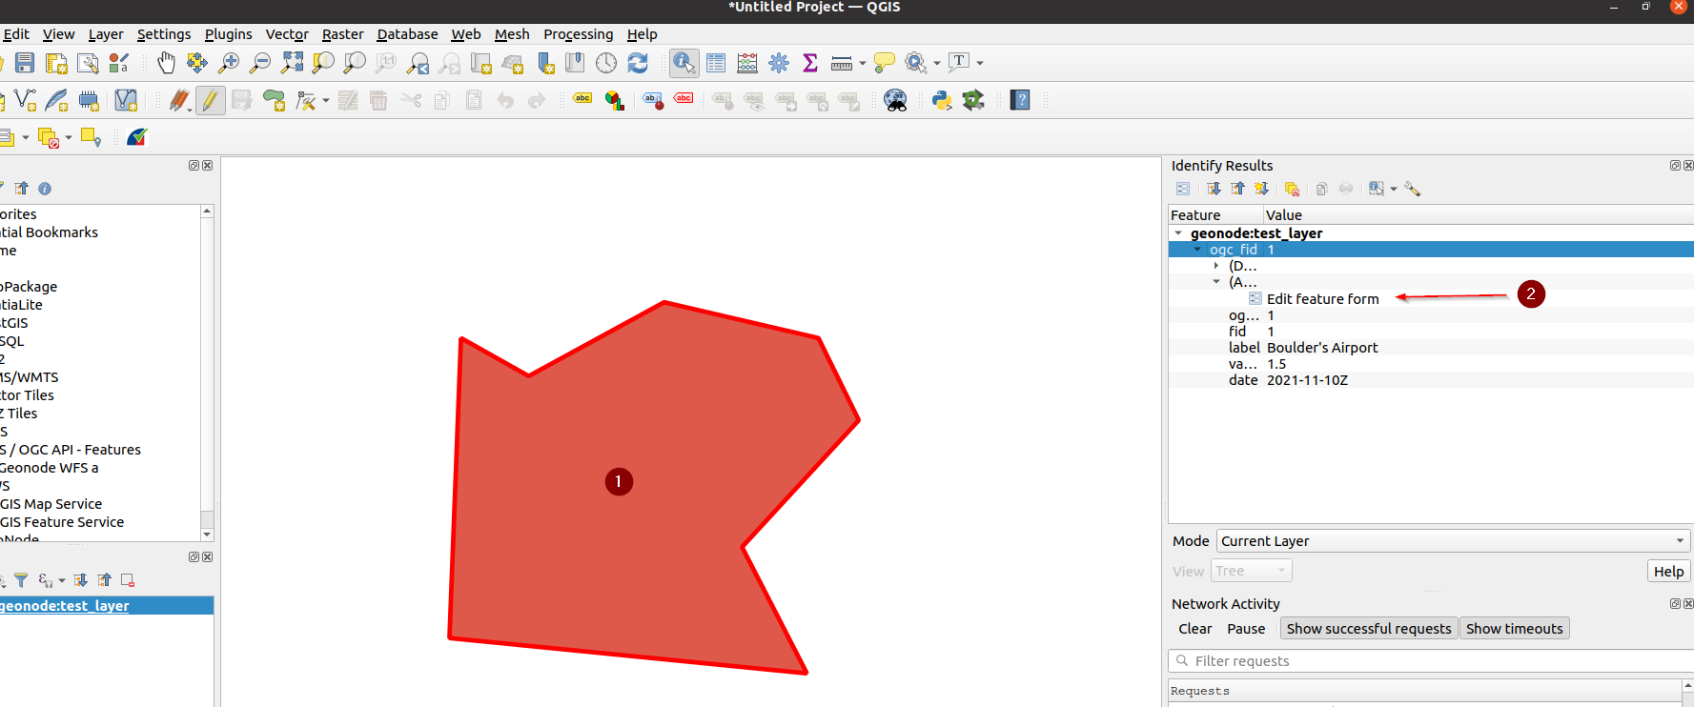Toggle Show timeouts button
The image size is (1694, 707).
tap(1514, 629)
